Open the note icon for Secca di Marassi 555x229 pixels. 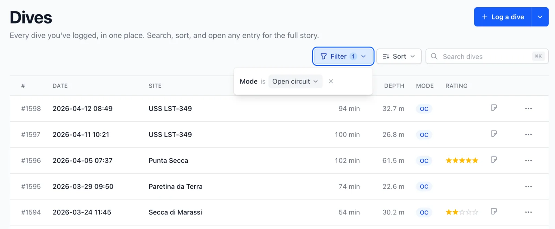point(494,211)
